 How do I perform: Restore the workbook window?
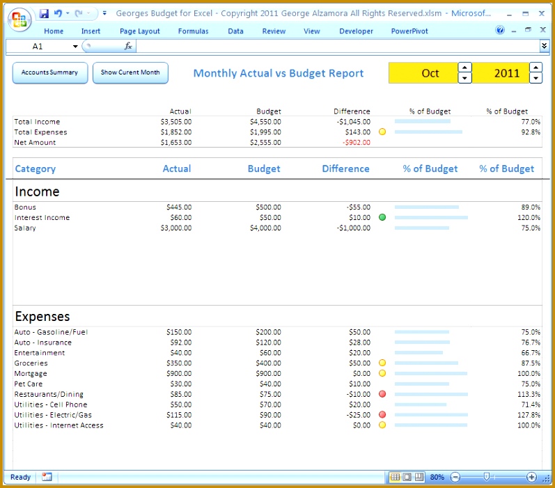coord(528,30)
